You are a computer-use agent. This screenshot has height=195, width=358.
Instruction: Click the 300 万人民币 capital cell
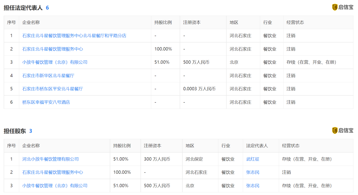(x=157, y=159)
